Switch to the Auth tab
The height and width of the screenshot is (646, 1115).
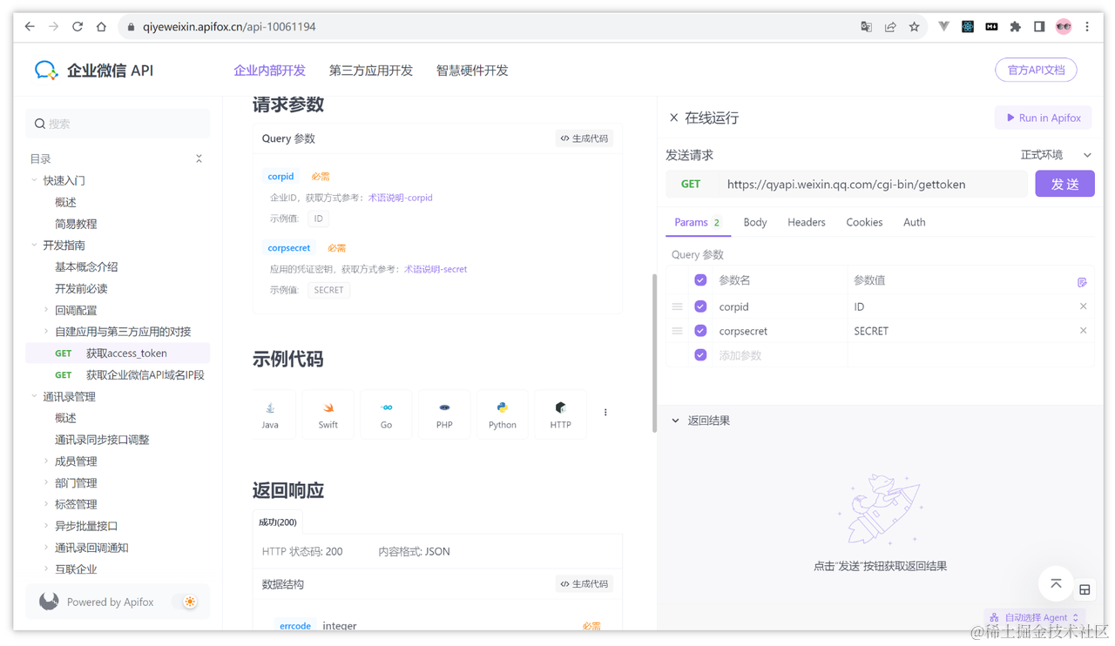tap(914, 223)
